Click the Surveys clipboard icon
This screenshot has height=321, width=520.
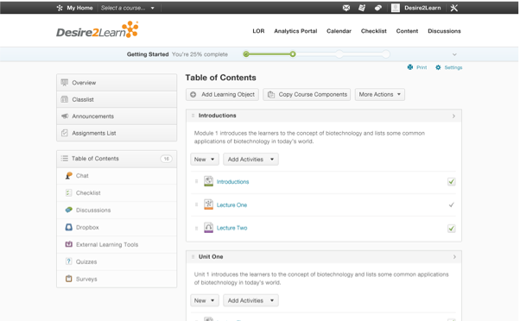tap(68, 279)
